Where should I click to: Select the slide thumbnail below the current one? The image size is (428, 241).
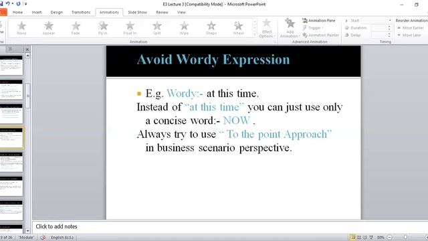[11, 162]
